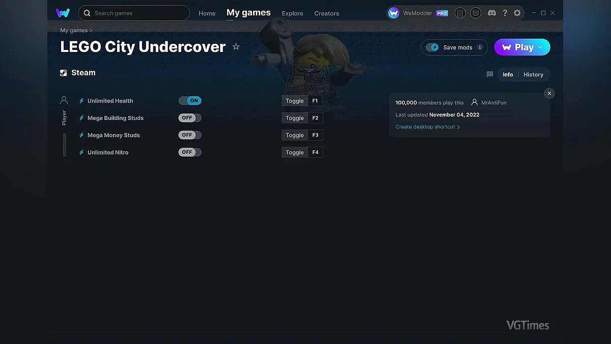Click the November 04, 2022 date
Image resolution: width=611 pixels, height=344 pixels.
click(454, 115)
